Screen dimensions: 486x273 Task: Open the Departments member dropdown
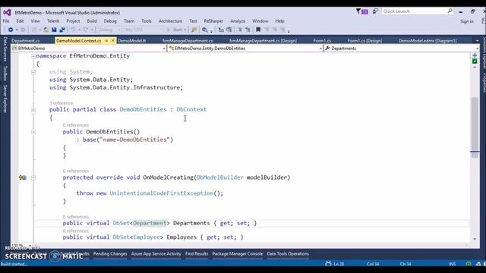[x=402, y=49]
